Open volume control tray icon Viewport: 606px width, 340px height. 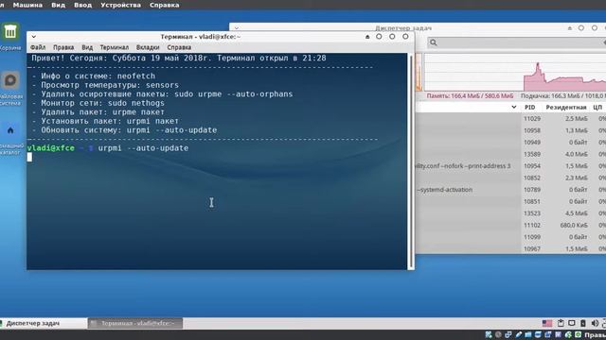pyautogui.click(x=595, y=323)
